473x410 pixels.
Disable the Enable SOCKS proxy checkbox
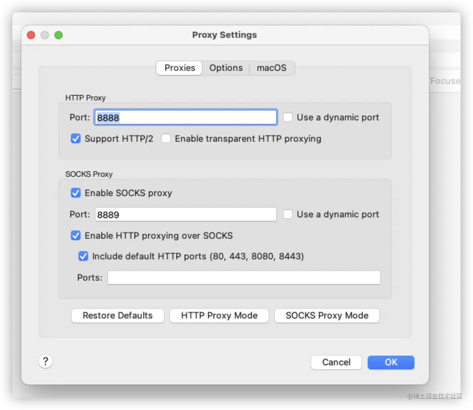[76, 193]
